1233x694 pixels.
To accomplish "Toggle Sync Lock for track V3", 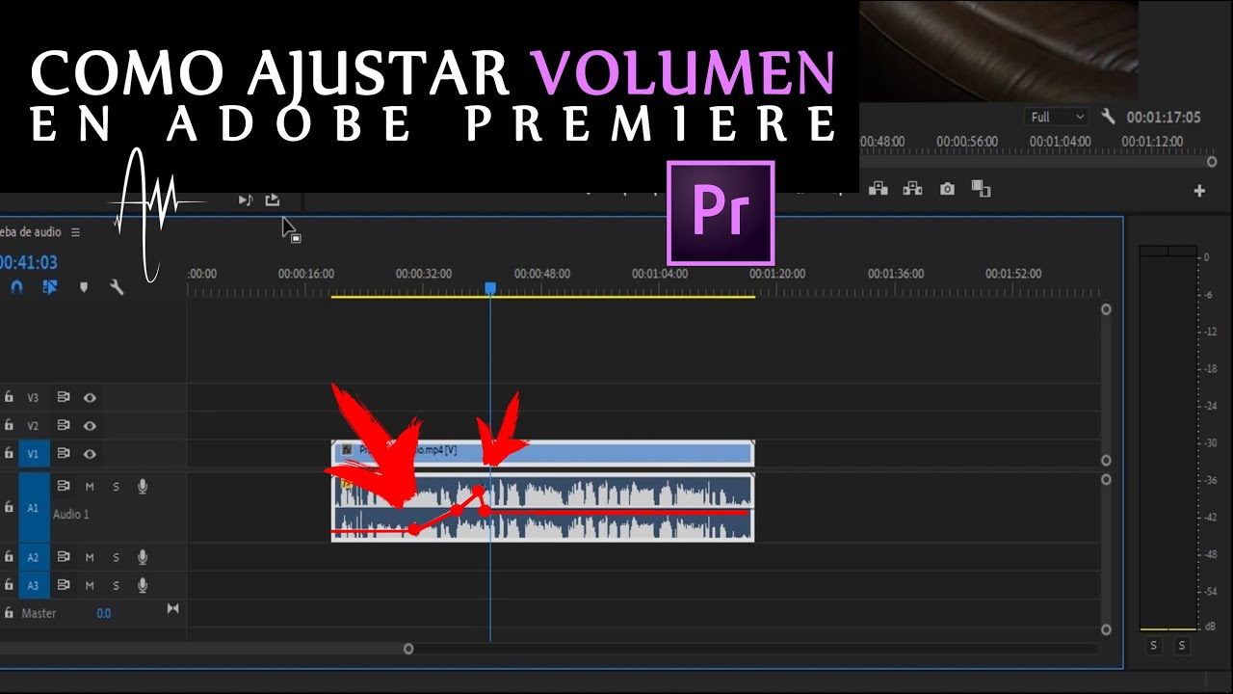I will pyautogui.click(x=63, y=397).
